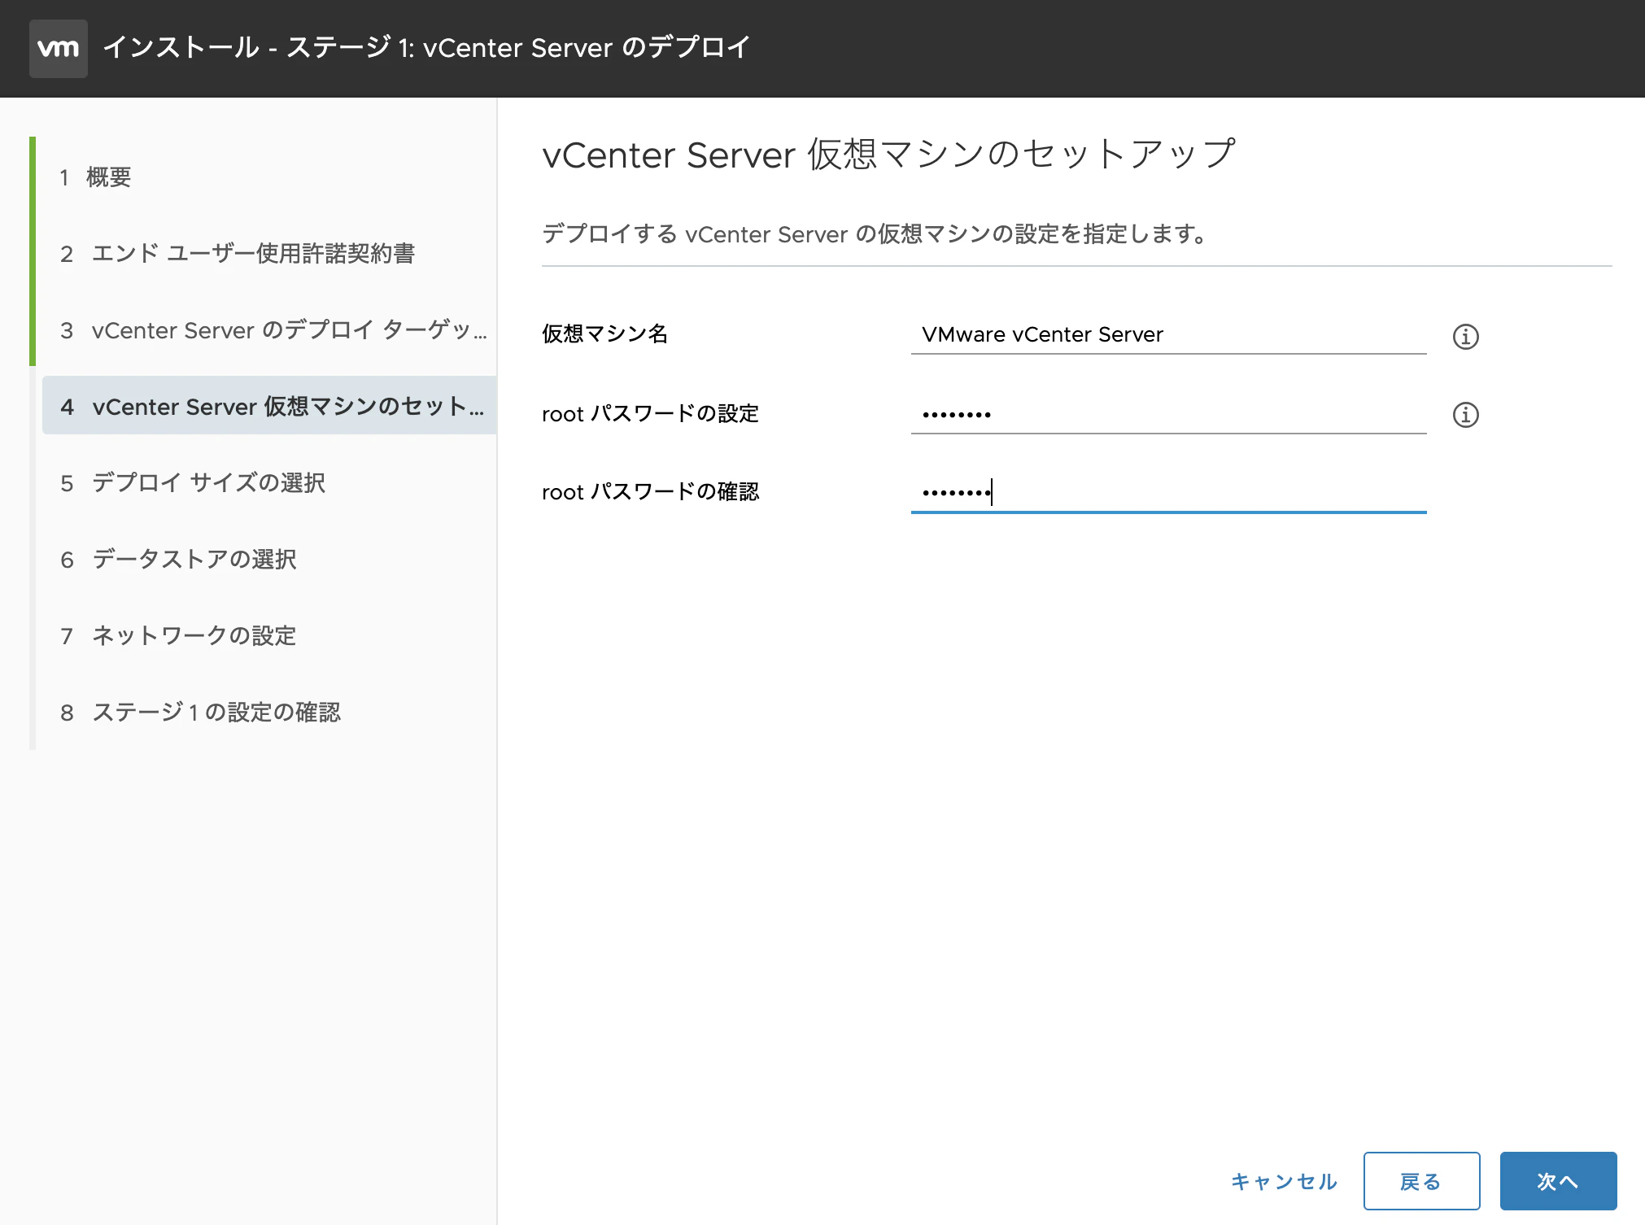Focus the root パスワードの設定 password field
The image size is (1645, 1225).
(1168, 414)
